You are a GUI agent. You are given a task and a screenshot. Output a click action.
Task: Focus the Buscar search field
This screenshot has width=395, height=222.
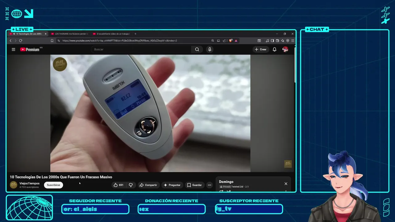[x=141, y=49]
